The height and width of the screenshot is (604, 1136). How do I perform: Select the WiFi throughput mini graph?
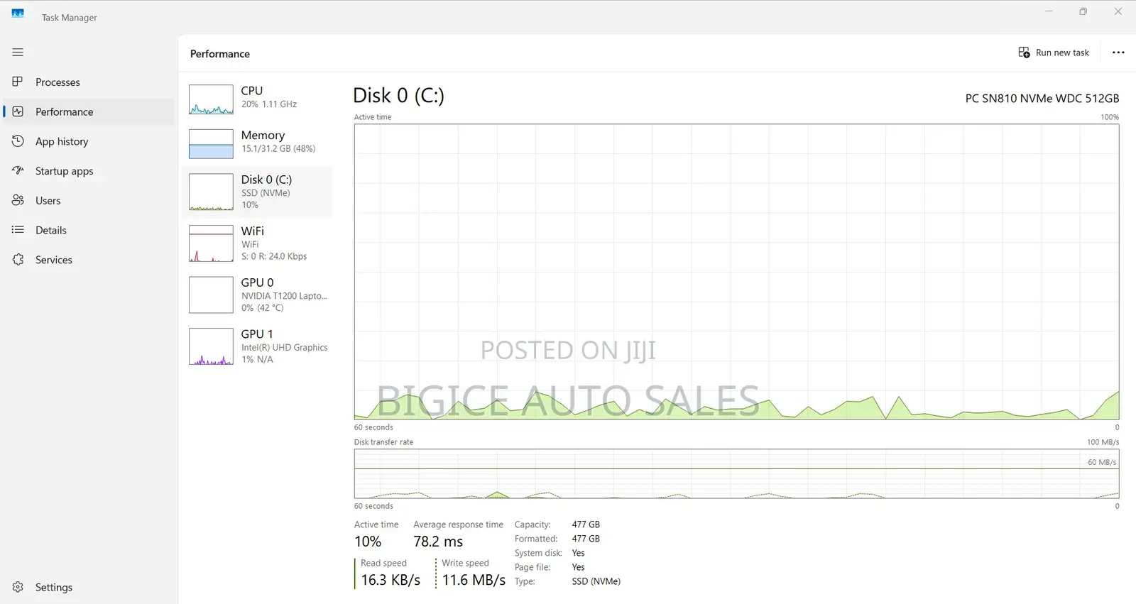tap(211, 243)
